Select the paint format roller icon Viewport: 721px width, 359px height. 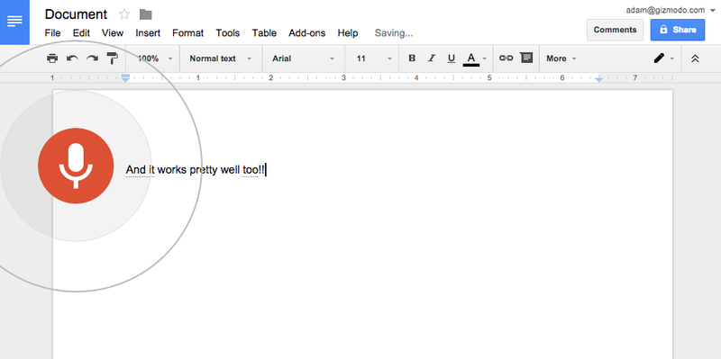112,58
